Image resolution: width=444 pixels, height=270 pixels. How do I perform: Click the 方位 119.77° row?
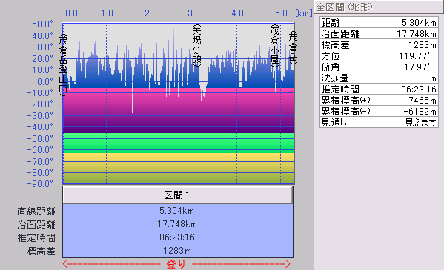point(379,55)
